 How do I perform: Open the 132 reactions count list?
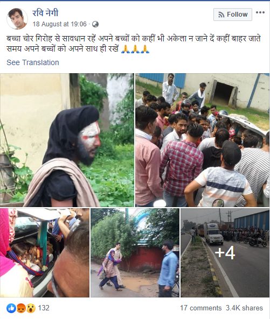[x=44, y=308]
